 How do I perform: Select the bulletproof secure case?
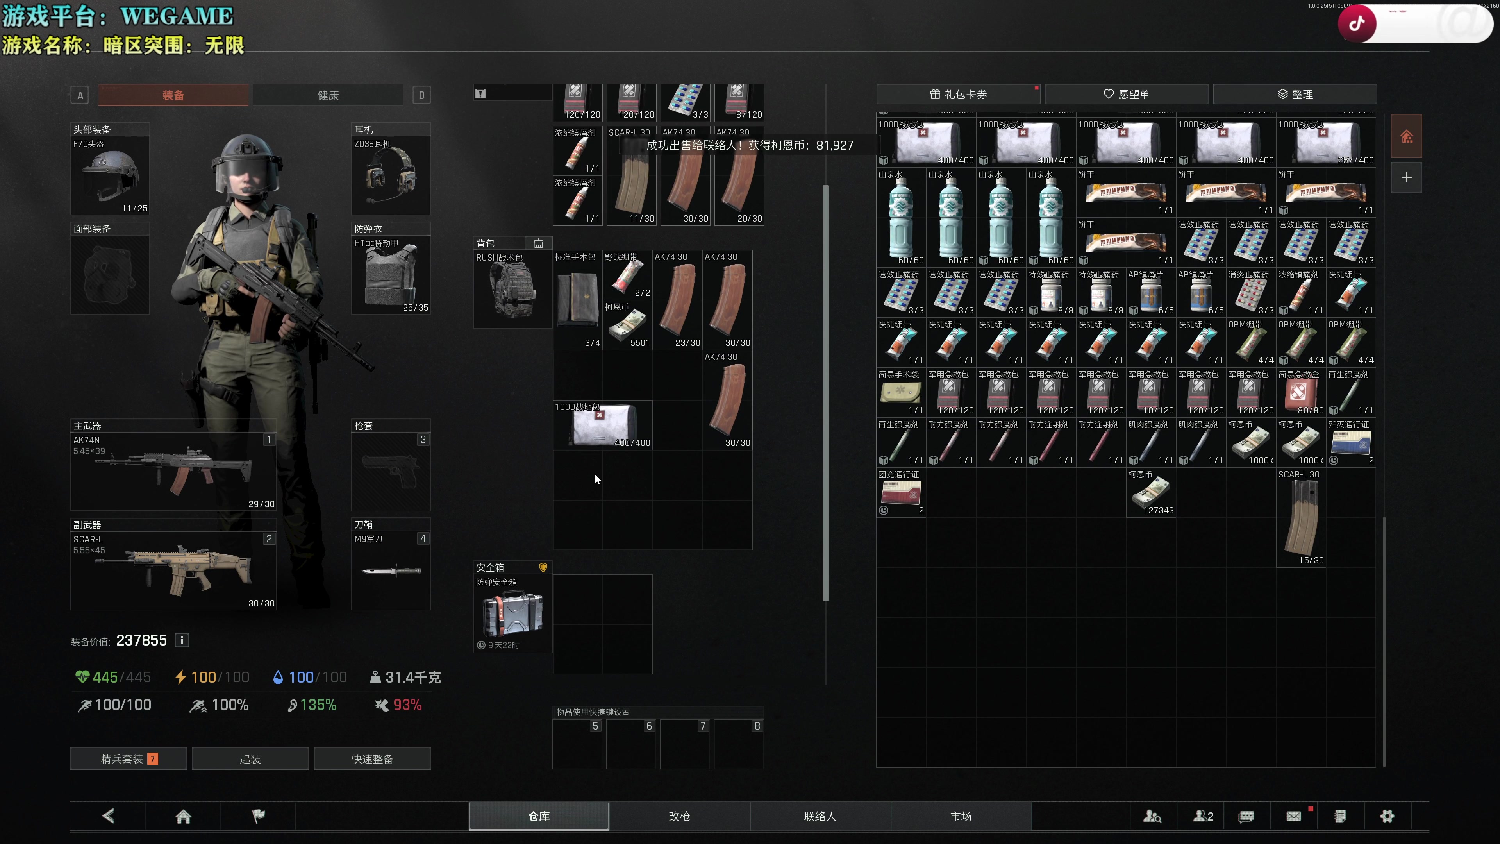[512, 613]
